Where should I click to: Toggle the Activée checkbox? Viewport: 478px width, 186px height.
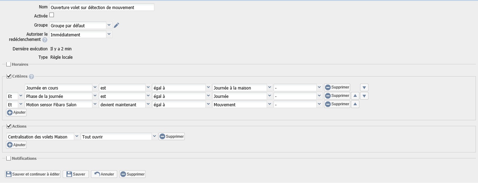tap(52, 15)
